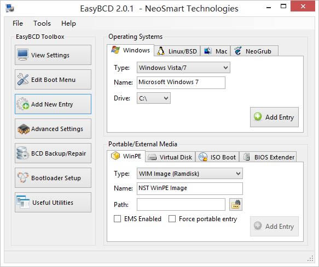Select the Virtual Disk tab label
Screen dimensions: 319x267
click(176, 157)
